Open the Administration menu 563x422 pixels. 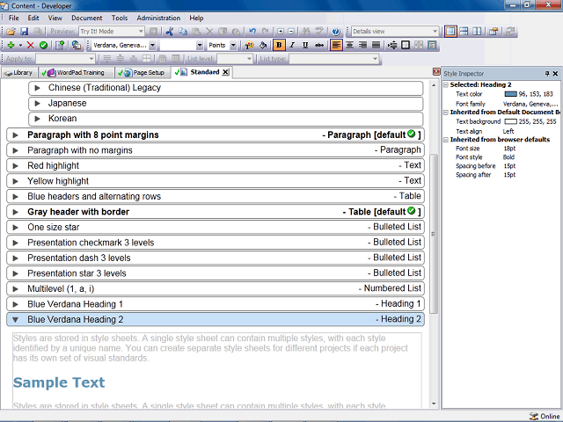(158, 18)
